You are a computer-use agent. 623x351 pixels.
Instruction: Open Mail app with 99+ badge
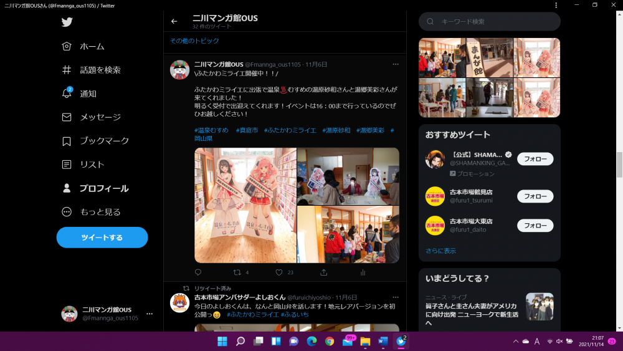pyautogui.click(x=348, y=340)
